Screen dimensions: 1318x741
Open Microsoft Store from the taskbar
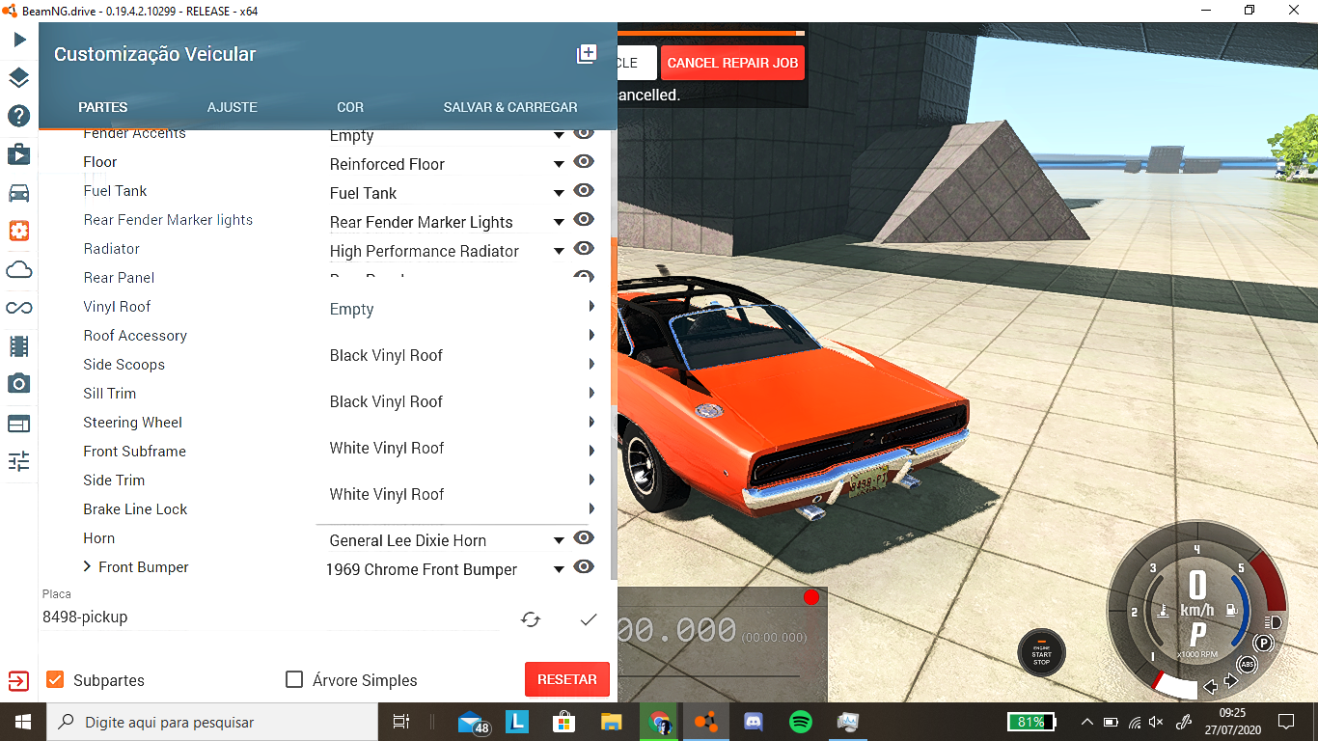564,722
